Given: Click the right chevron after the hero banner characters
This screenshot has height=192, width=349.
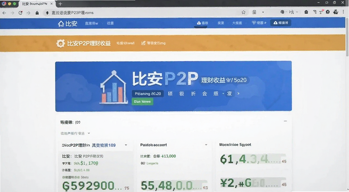Looking at the screenshot, I should 238,93.
